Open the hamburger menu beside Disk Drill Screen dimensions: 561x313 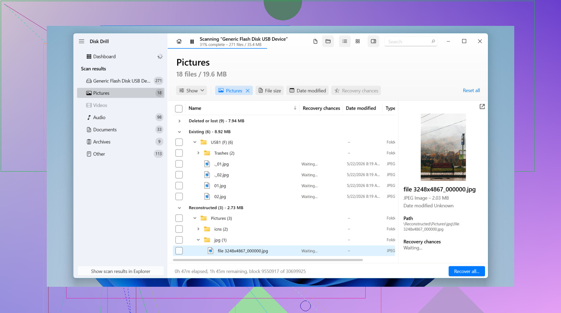[x=81, y=41]
